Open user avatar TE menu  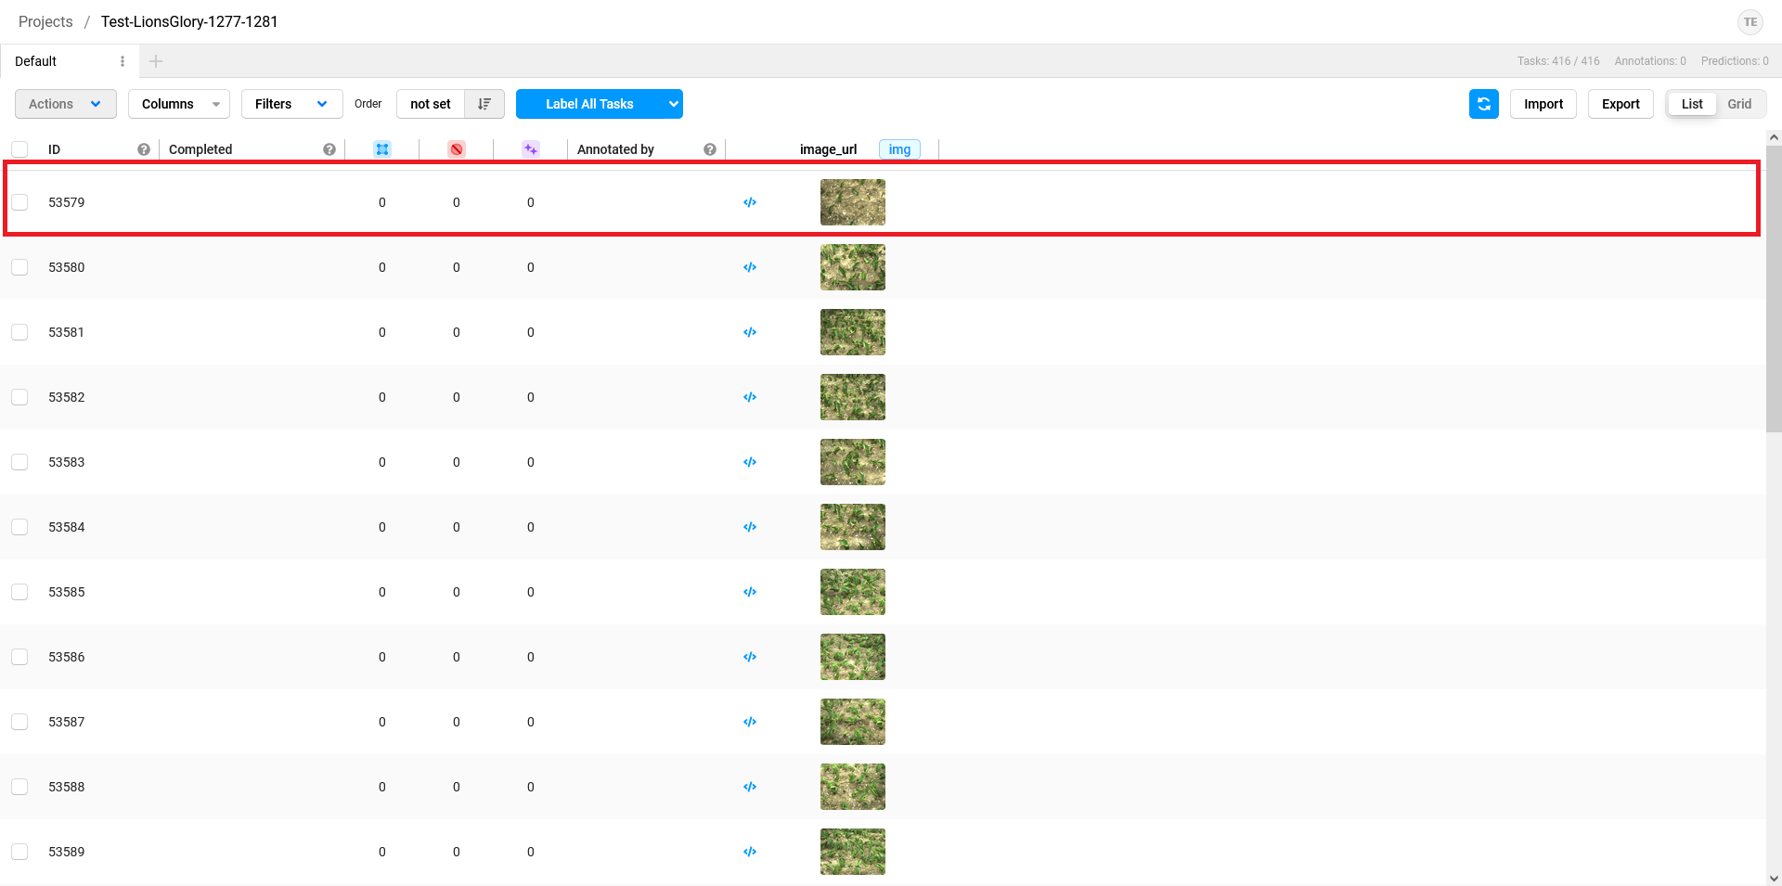point(1750,22)
